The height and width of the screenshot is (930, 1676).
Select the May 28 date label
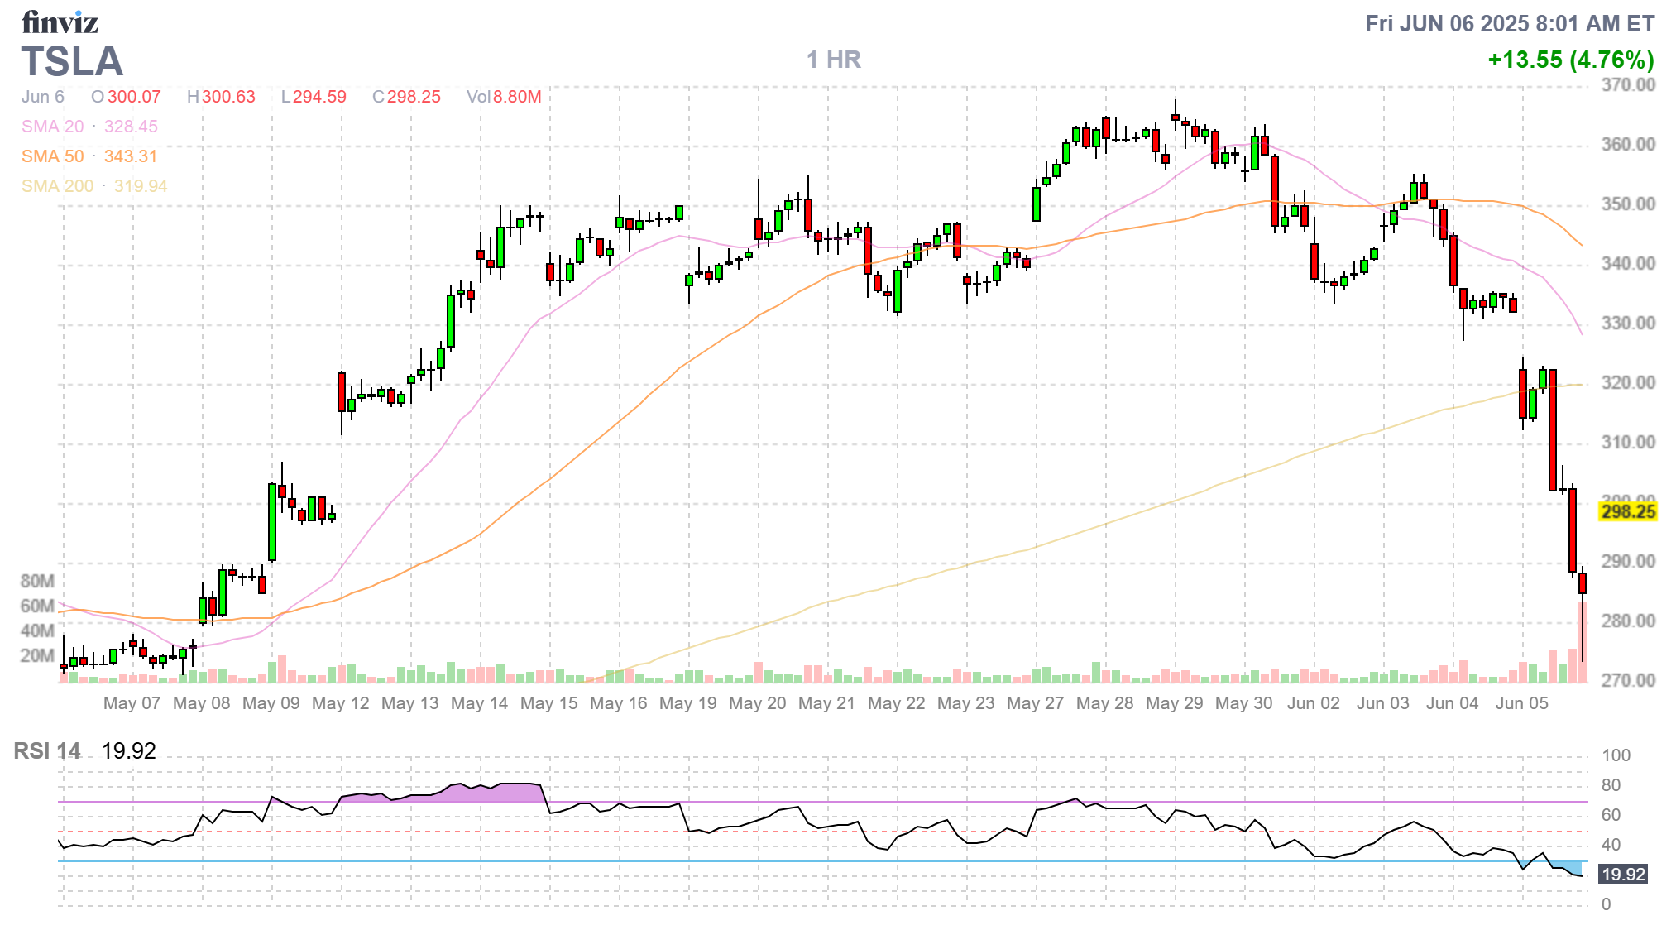click(x=1105, y=703)
